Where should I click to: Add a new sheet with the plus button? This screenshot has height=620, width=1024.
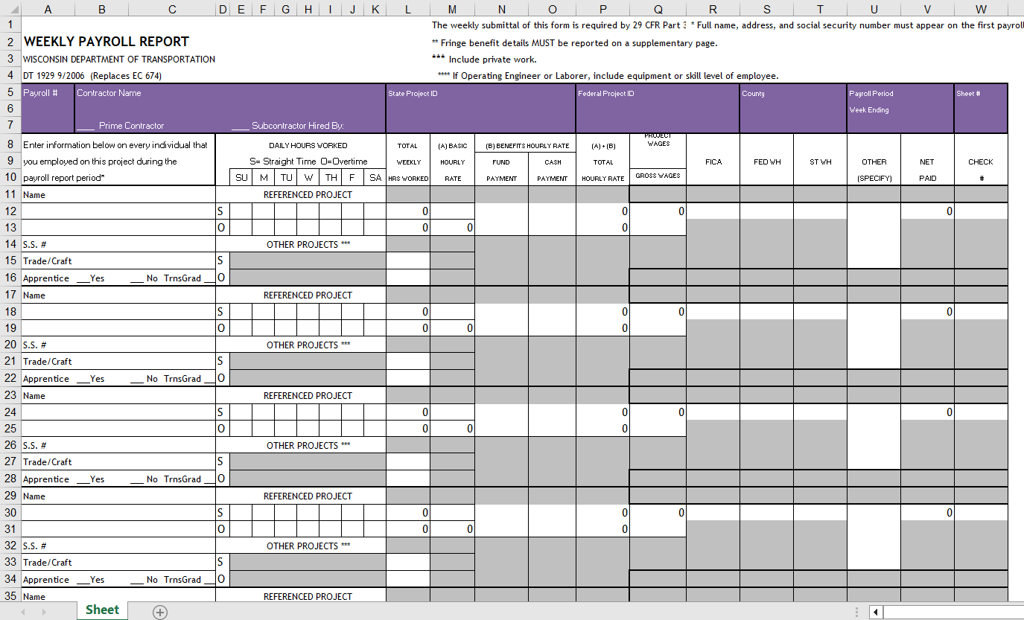[x=159, y=612]
